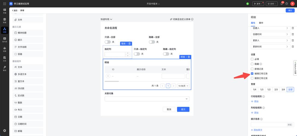Delete the 创建人 field with trash icon
This screenshot has height=136, width=297.
293,28
